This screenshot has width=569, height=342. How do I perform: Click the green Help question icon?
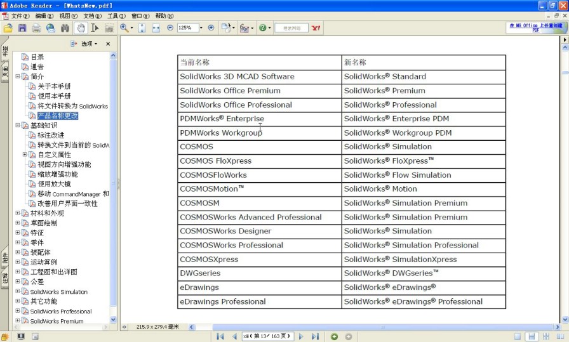tap(263, 28)
